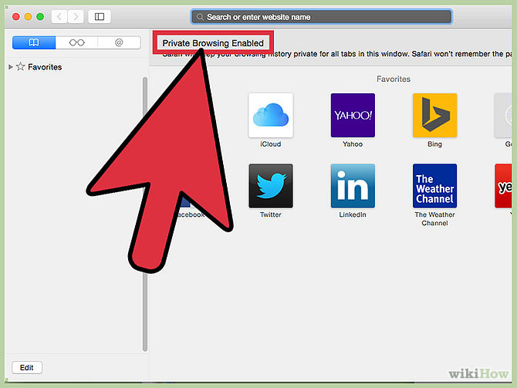Click the Private Browsing Enabled label

[x=212, y=43]
